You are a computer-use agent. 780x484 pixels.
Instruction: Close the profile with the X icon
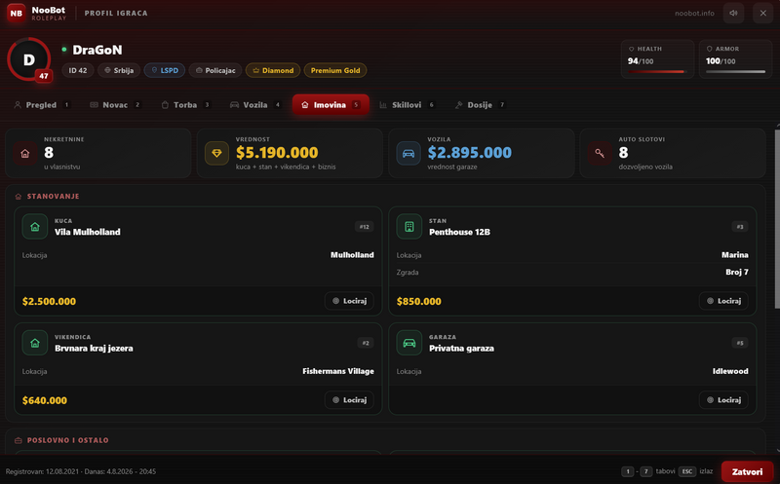[762, 13]
